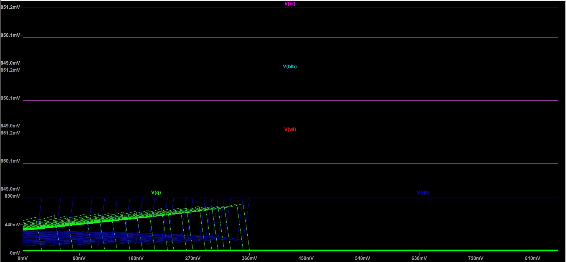Image resolution: width=566 pixels, height=262 pixels.
Task: Click 720mV on the horizontal axis
Action: pyautogui.click(x=476, y=258)
